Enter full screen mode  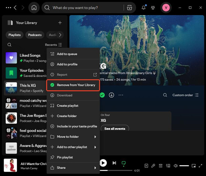click(200, 166)
